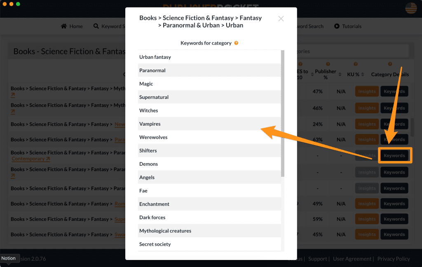Click help icon above Publisher % column

pos(328,64)
